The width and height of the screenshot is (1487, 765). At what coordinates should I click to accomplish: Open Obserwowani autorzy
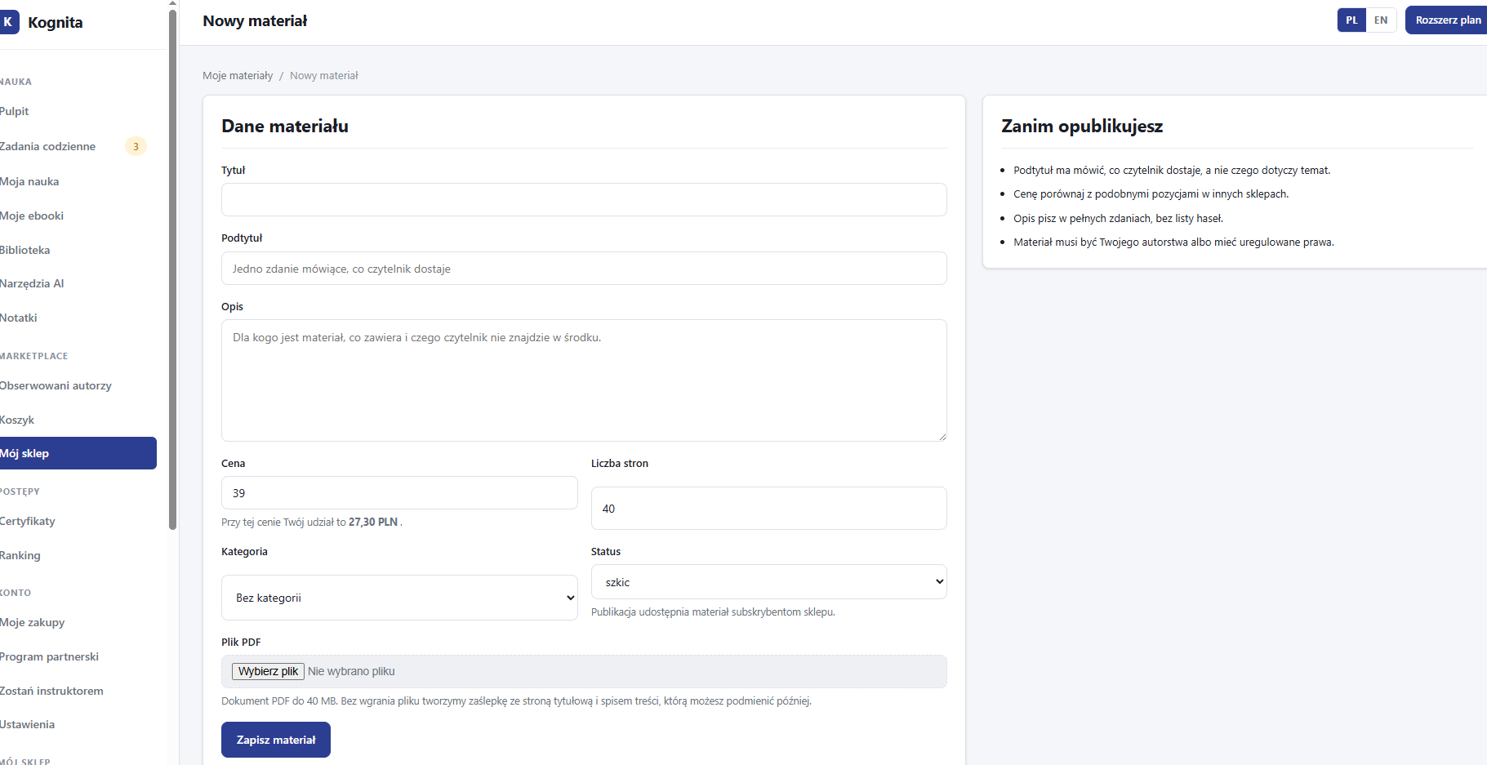[x=56, y=386]
